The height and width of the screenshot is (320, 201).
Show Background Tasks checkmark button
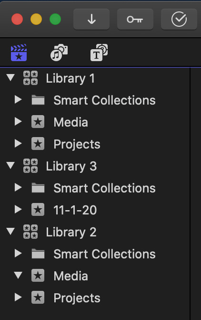tap(179, 19)
